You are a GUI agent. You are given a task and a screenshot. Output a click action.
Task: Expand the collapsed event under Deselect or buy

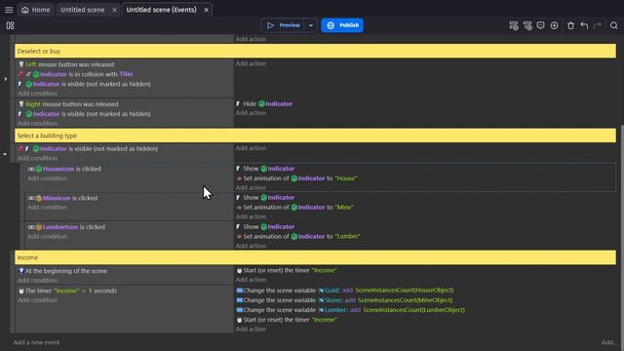pyautogui.click(x=5, y=79)
